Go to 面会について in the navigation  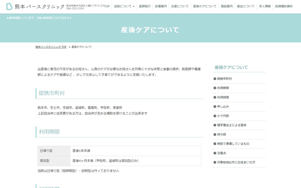click(246, 6)
